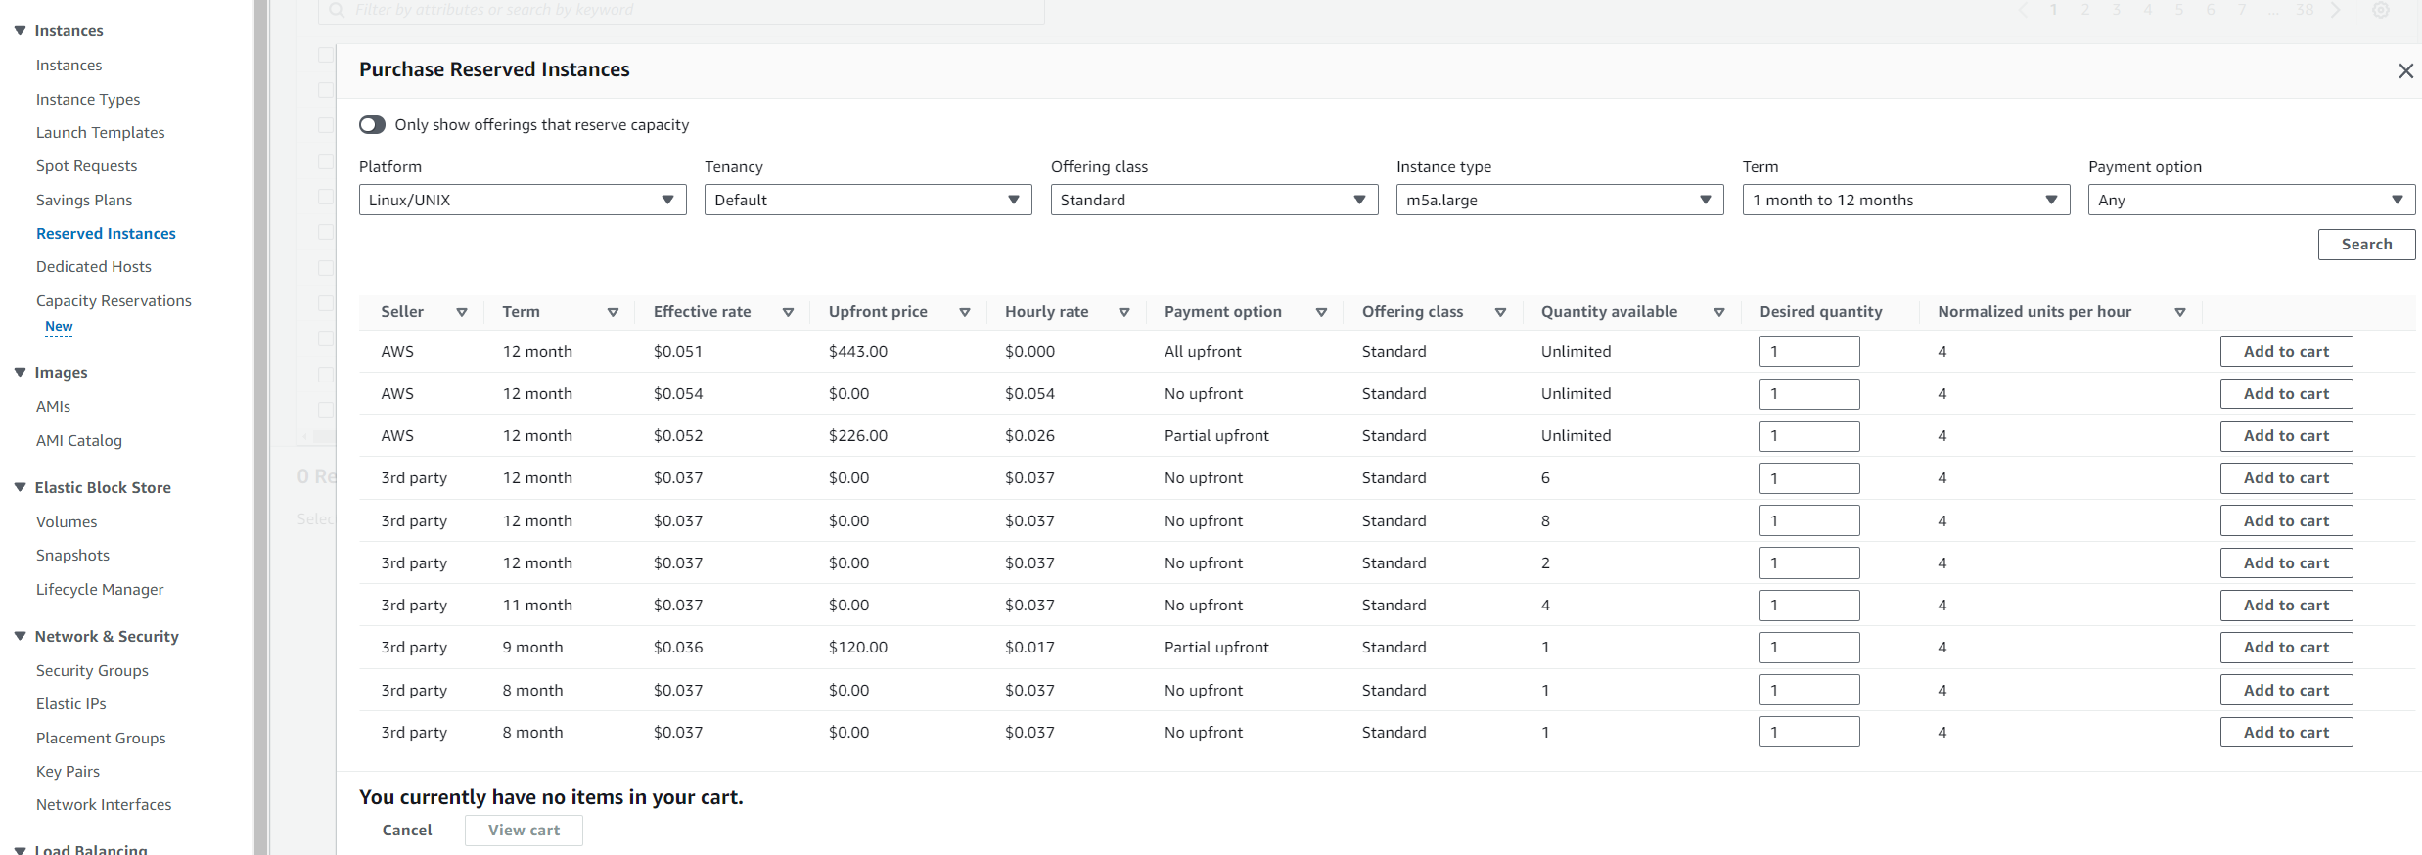
Task: Open the Offering class filter dropdown
Action: (x=1214, y=200)
